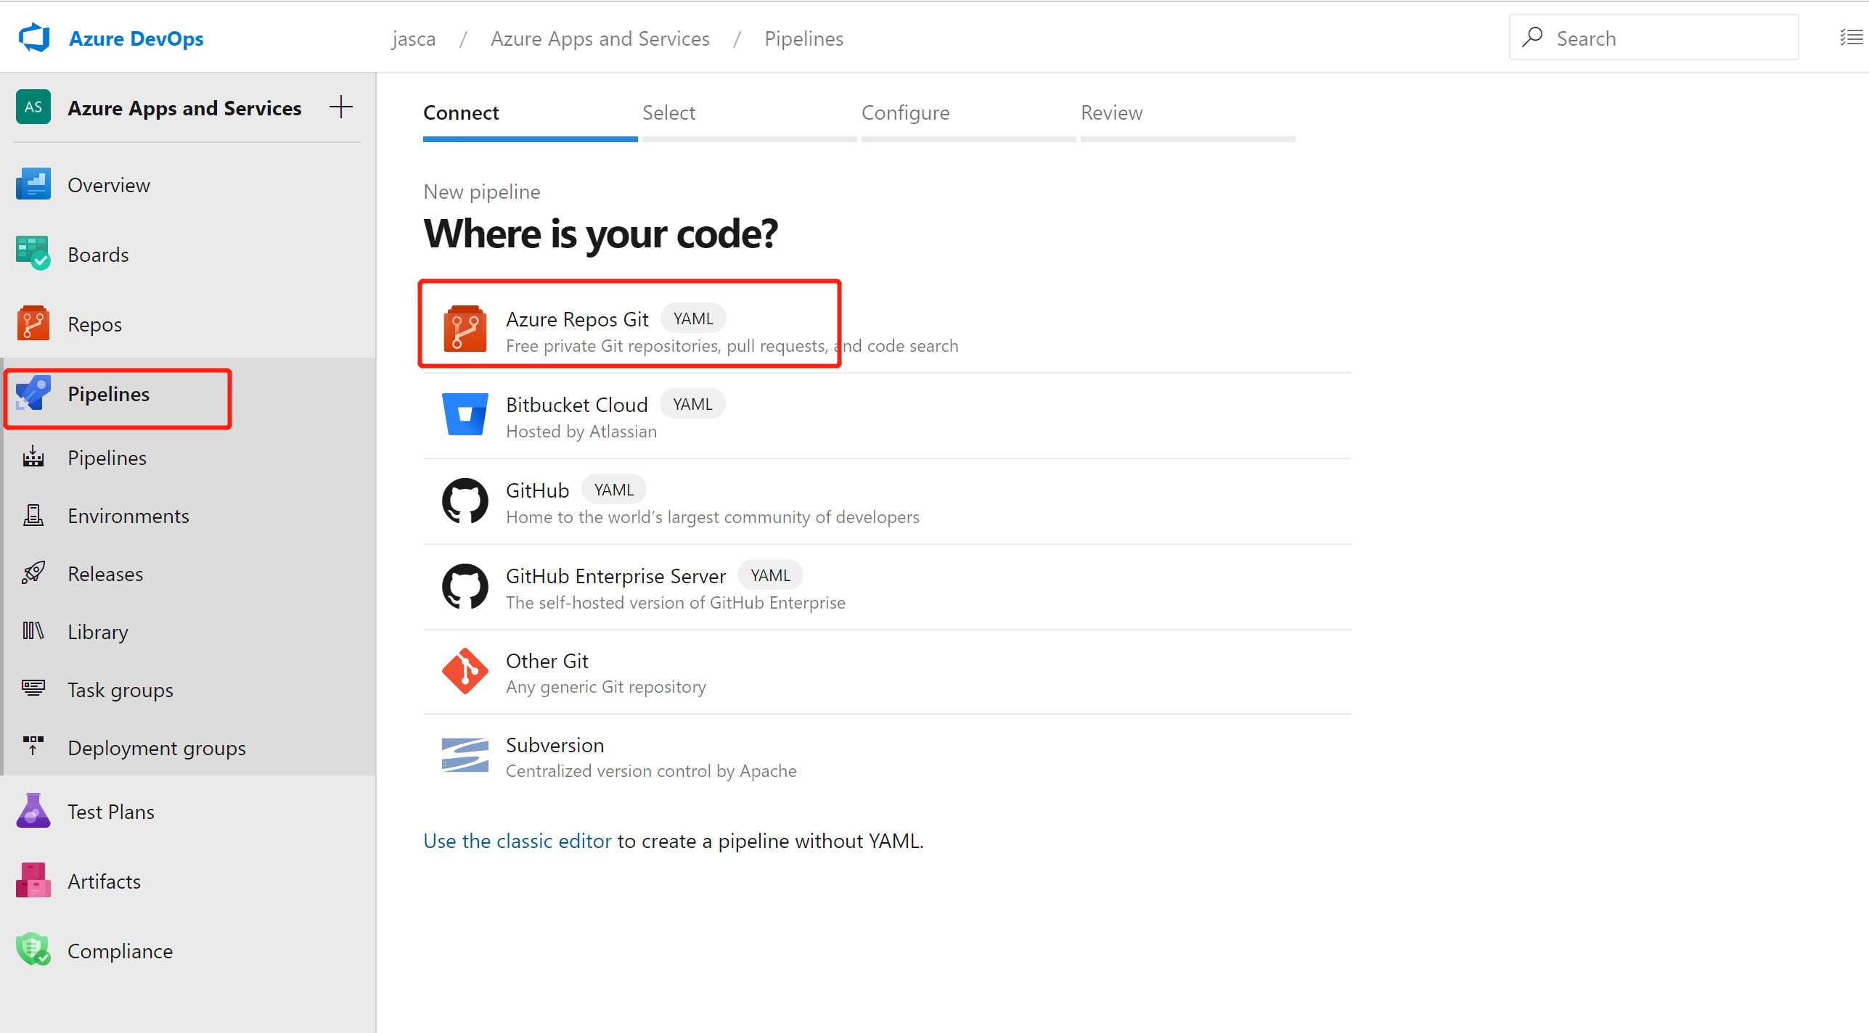The image size is (1869, 1033).
Task: Click the search magnifier icon
Action: [x=1533, y=37]
